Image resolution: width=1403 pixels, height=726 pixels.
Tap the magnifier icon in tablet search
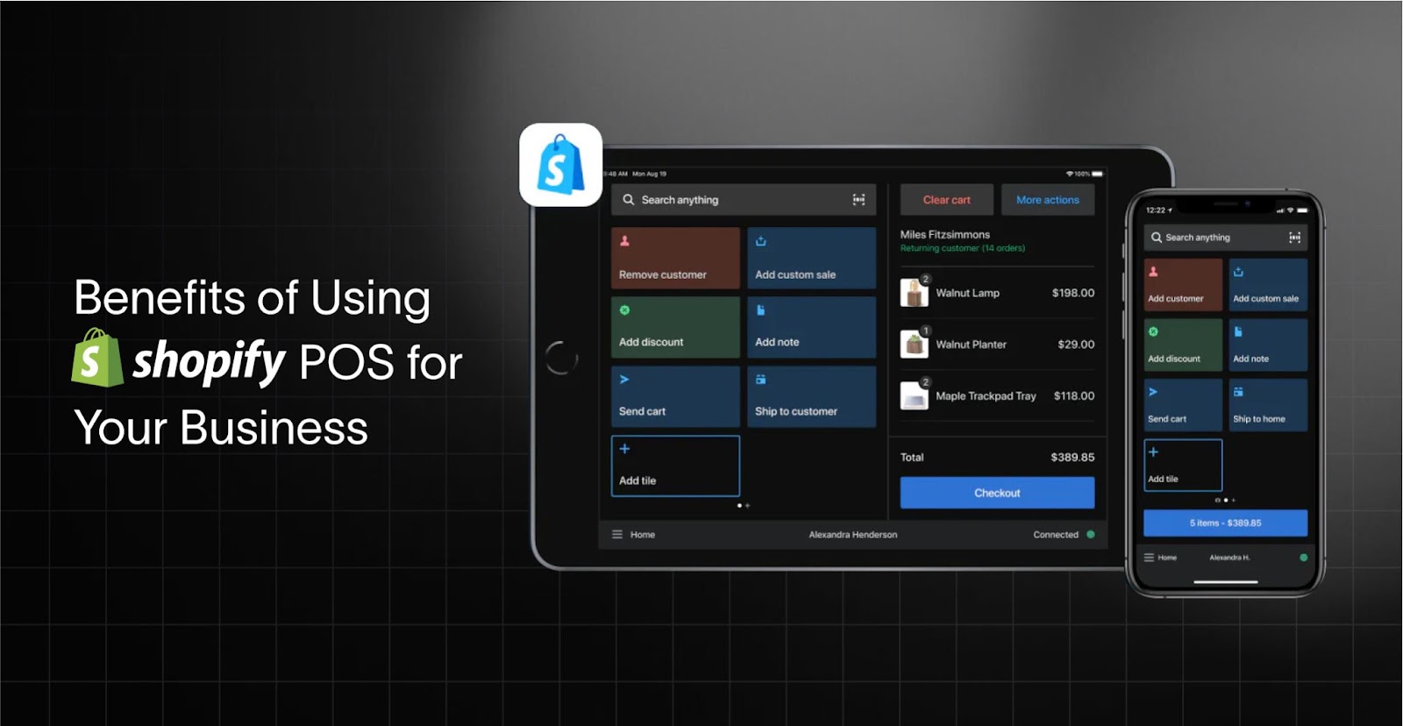(629, 200)
